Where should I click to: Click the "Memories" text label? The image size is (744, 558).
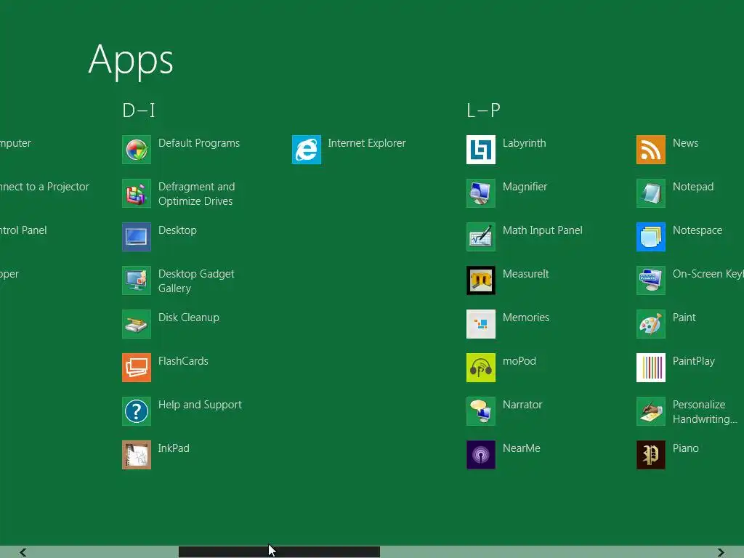(526, 318)
